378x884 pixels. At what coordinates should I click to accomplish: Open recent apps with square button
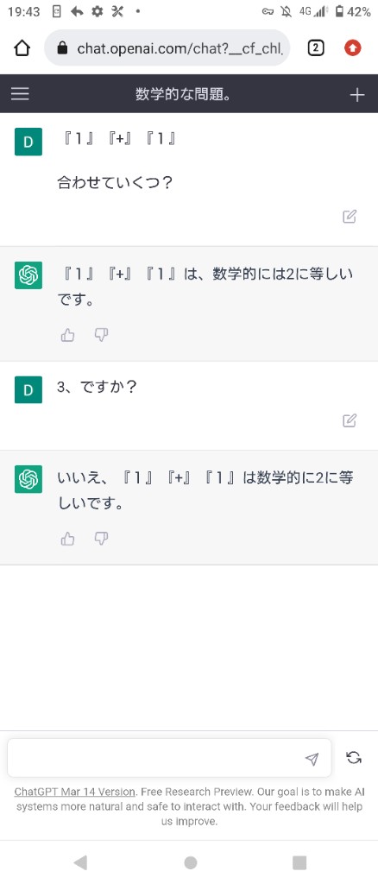299,862
